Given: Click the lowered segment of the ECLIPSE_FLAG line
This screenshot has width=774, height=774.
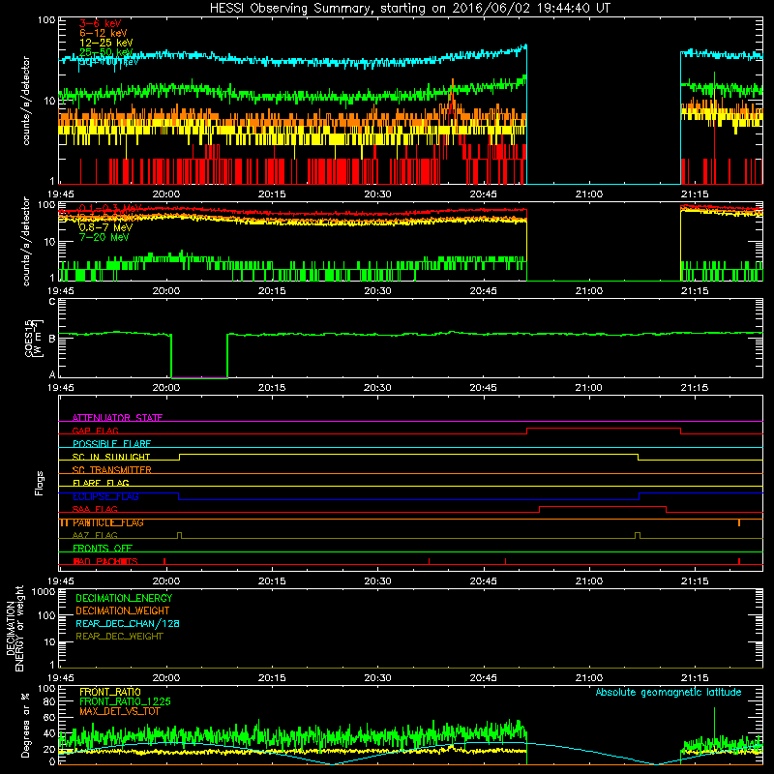Looking at the screenshot, I should 408,499.
